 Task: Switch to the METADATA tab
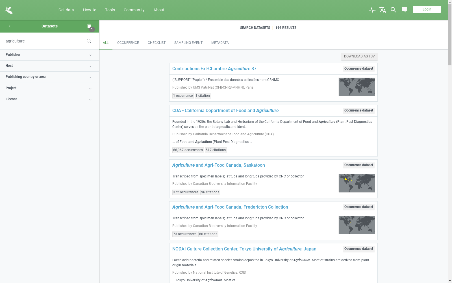[x=220, y=43]
